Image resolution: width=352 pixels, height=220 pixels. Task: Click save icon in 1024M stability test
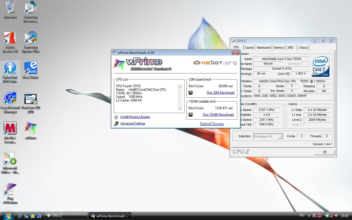191,115
